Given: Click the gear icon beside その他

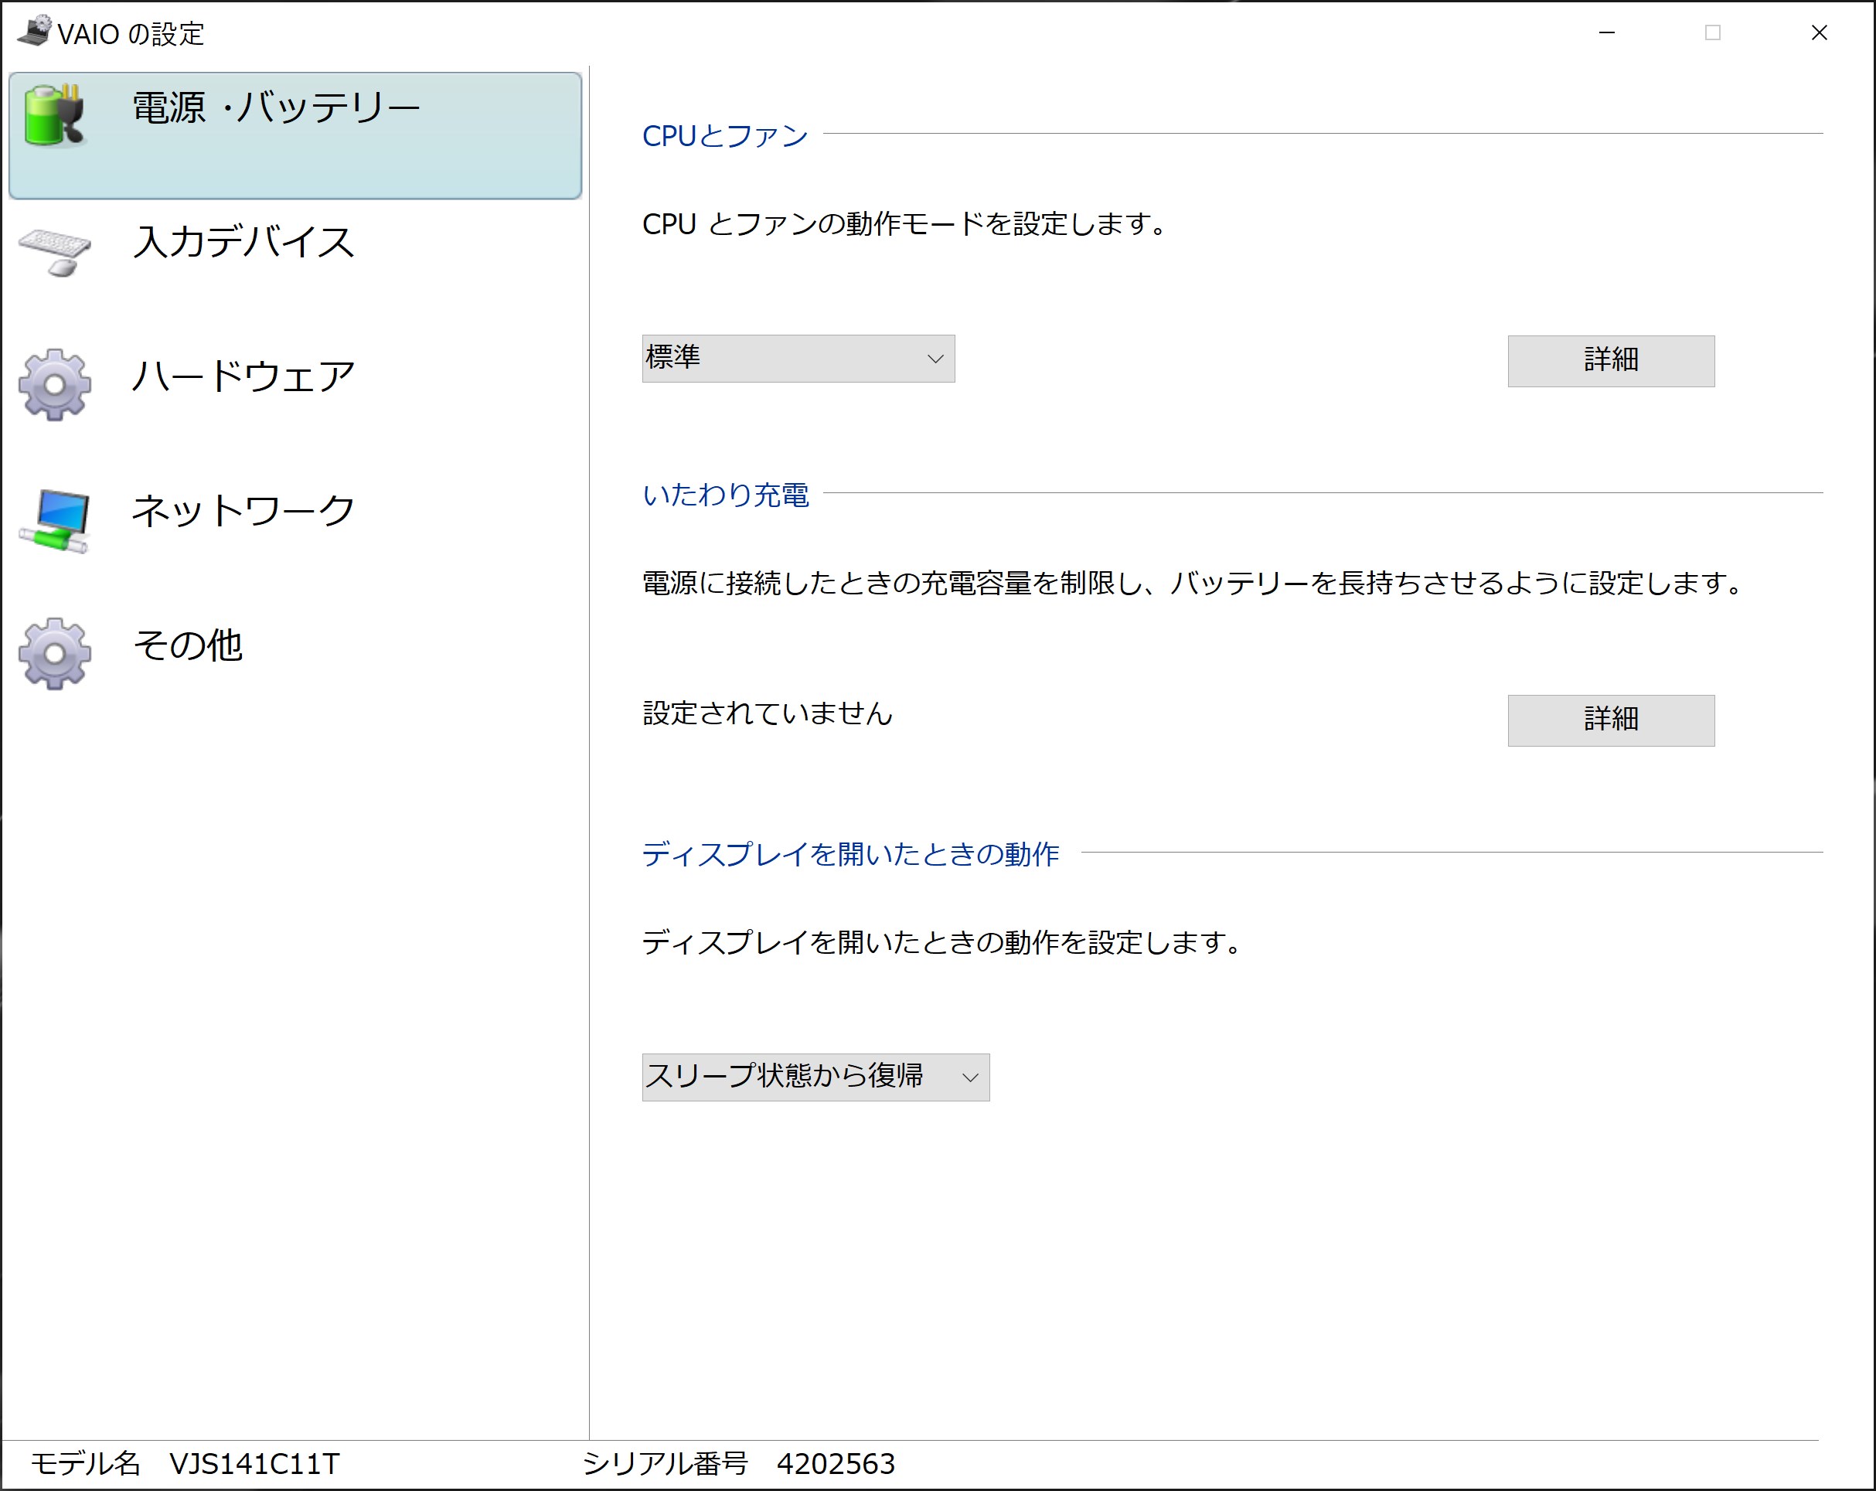Looking at the screenshot, I should coord(54,653).
